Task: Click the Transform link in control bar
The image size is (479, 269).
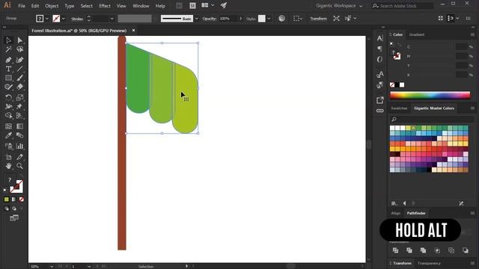Action: click(x=318, y=19)
